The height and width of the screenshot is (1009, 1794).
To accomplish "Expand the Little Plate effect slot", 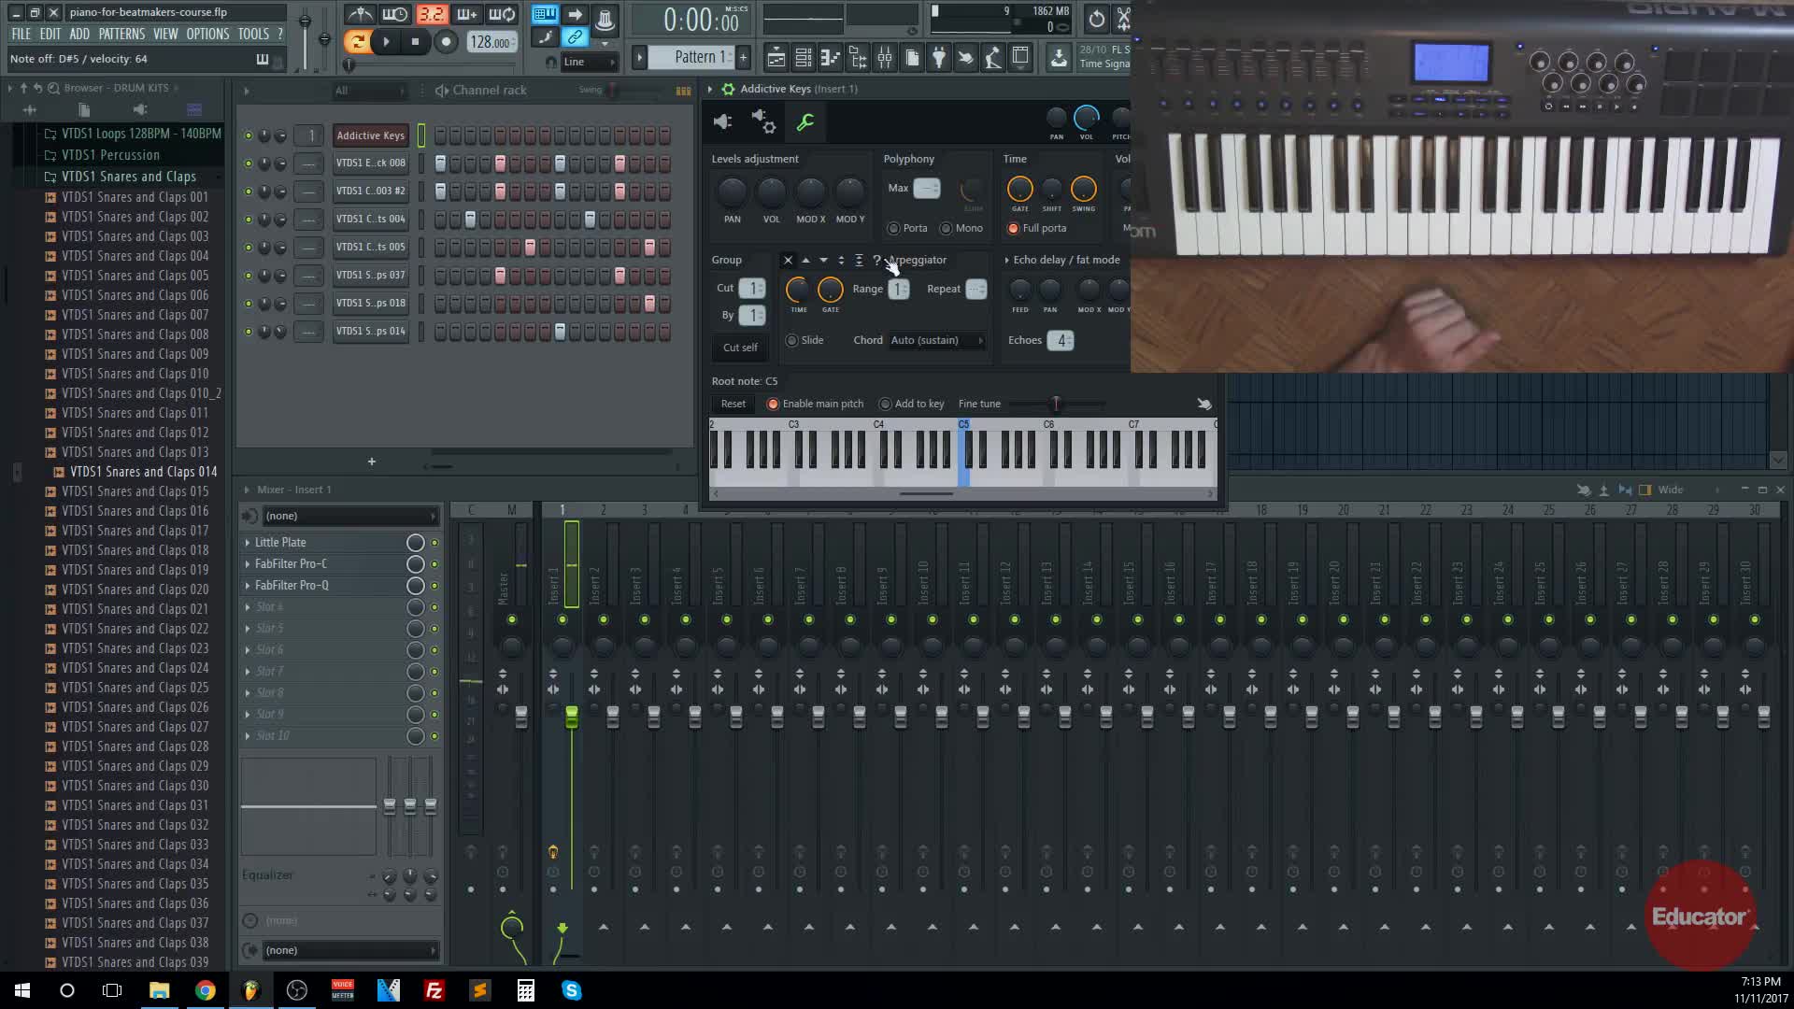I will tap(248, 542).
